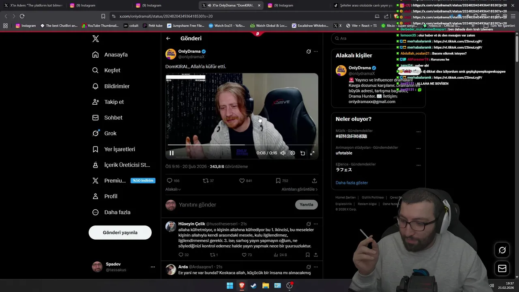Open Sohbet messages
The height and width of the screenshot is (292, 519).
pyautogui.click(x=107, y=118)
